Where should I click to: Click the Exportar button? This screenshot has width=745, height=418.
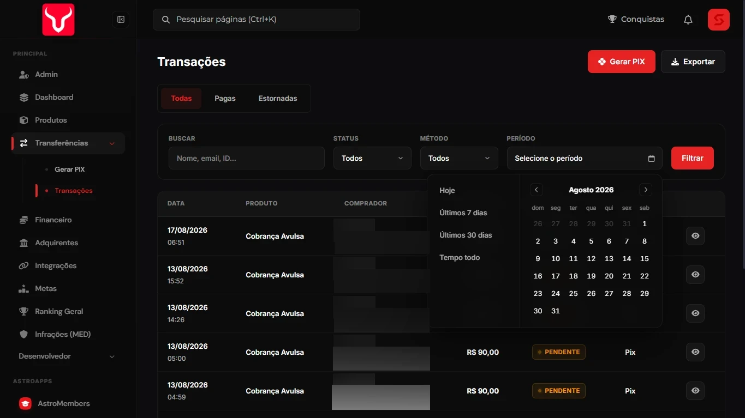[693, 62]
